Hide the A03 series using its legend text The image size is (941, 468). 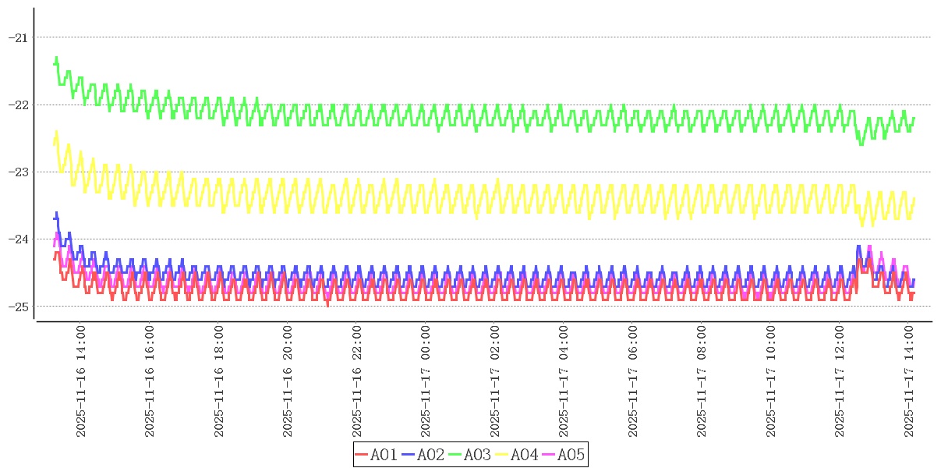477,455
